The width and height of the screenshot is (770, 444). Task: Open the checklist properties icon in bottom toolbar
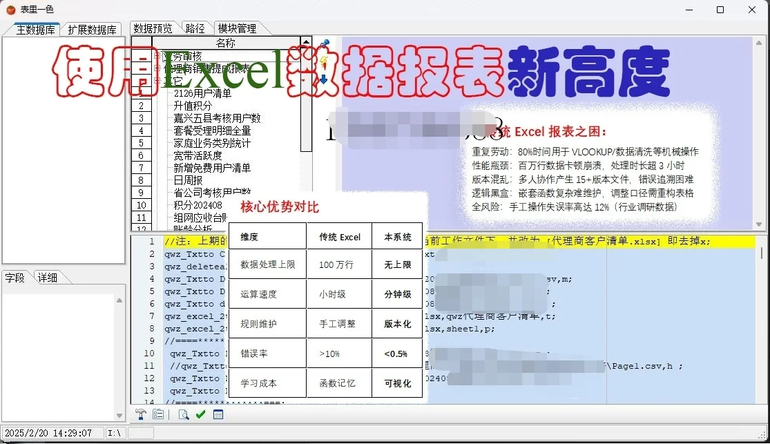(x=158, y=414)
